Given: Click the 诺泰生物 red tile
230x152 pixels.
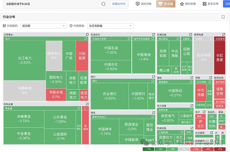Looking at the screenshot, I should pos(220,91).
